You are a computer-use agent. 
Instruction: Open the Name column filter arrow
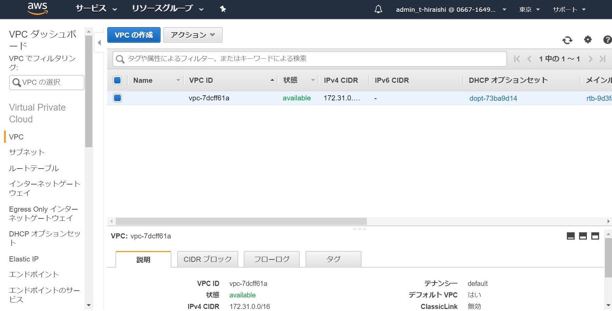click(x=178, y=80)
